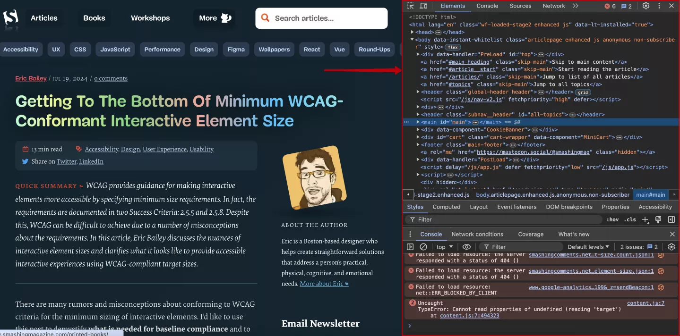Screen dimensions: 680x336
Task: Focus the Search articles input field
Action: pyautogui.click(x=321, y=18)
